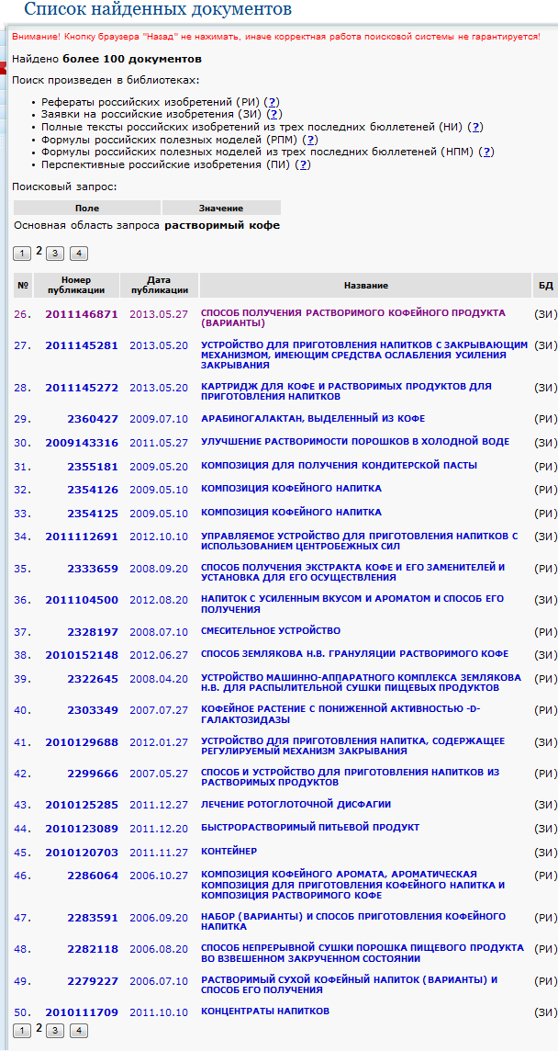Select publication date 2013.05.27
The height and width of the screenshot is (1051, 558).
(x=159, y=313)
